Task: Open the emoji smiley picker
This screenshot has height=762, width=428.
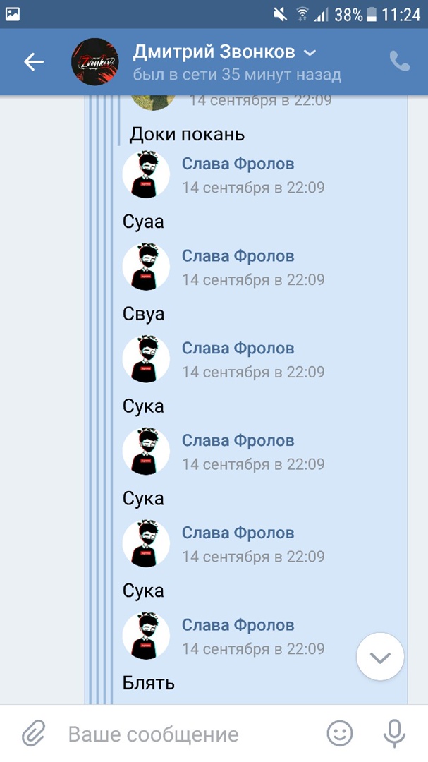Action: point(340,733)
